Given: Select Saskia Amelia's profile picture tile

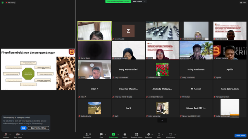Looking at the screenshot, I should coord(95,108).
